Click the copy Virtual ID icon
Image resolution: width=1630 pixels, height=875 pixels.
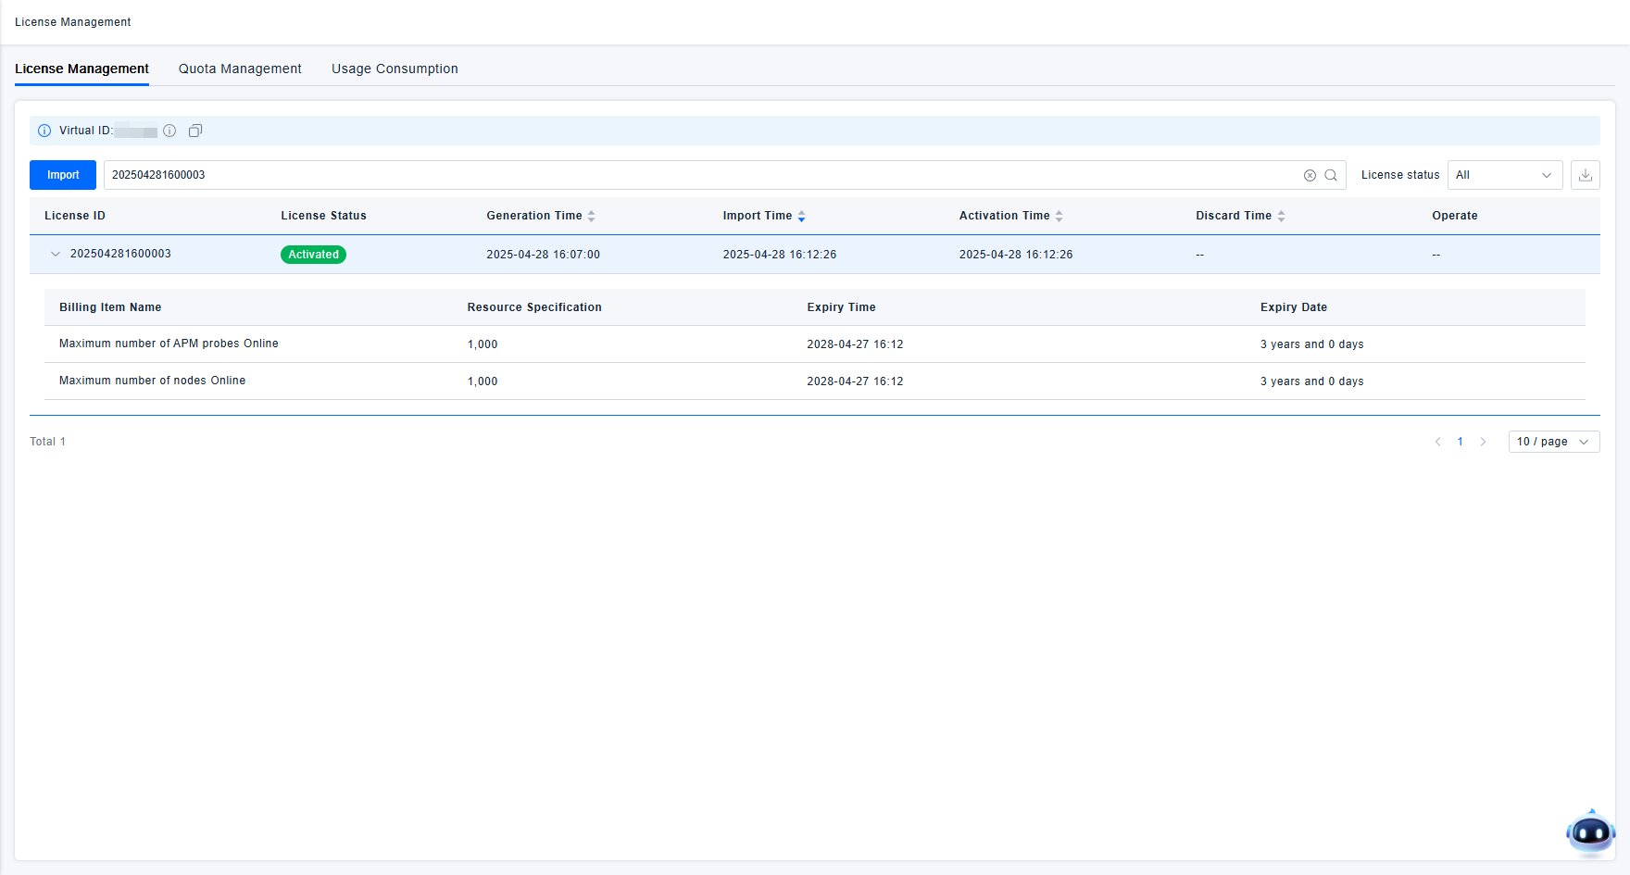[195, 131]
